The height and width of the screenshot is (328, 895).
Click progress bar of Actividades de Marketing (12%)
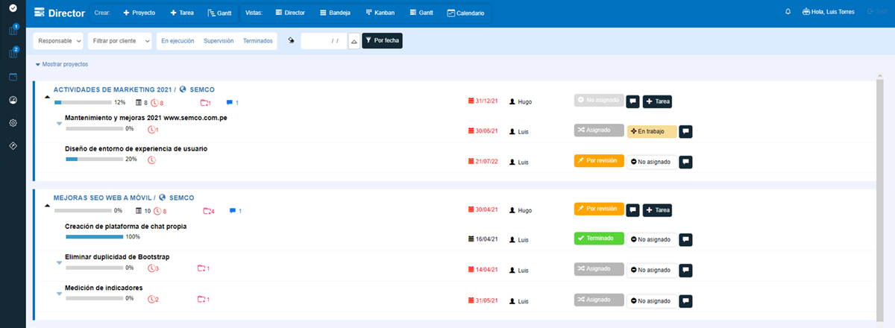pos(82,102)
